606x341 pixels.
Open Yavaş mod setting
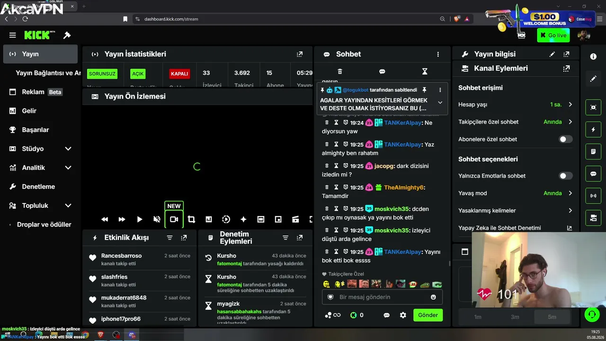[515, 193]
